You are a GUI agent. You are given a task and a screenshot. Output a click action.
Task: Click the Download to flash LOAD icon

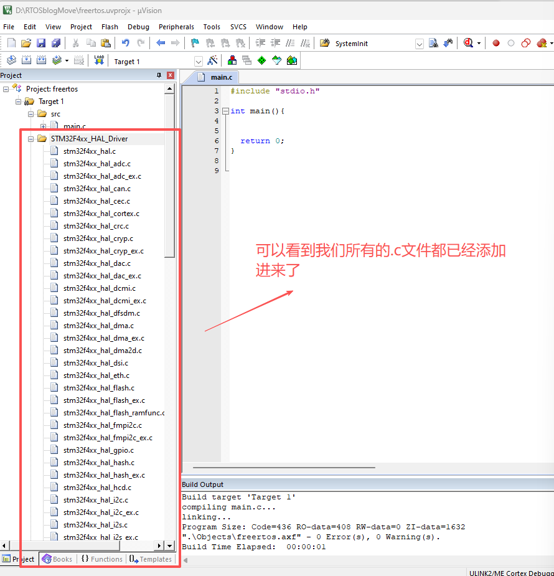pyautogui.click(x=99, y=60)
